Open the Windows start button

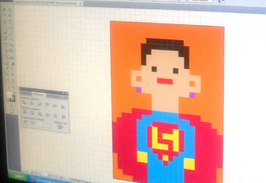click(x=17, y=176)
